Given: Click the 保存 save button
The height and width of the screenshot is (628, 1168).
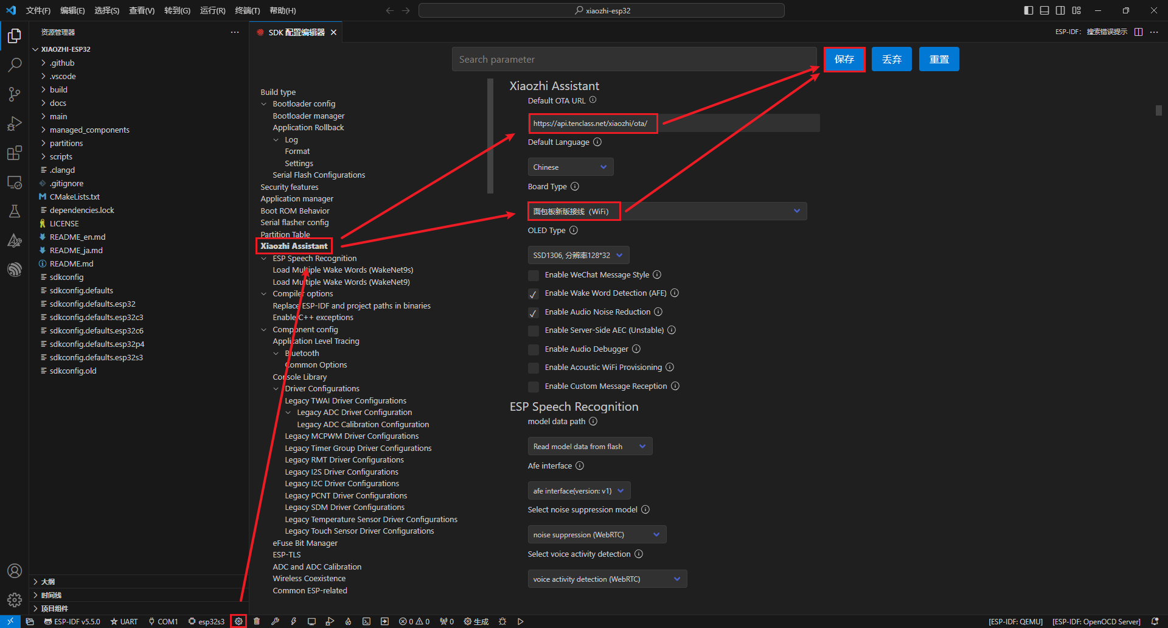Looking at the screenshot, I should coord(844,59).
